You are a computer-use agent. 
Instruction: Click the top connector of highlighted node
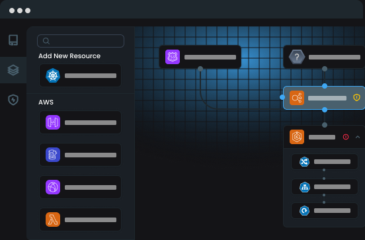click(x=325, y=86)
